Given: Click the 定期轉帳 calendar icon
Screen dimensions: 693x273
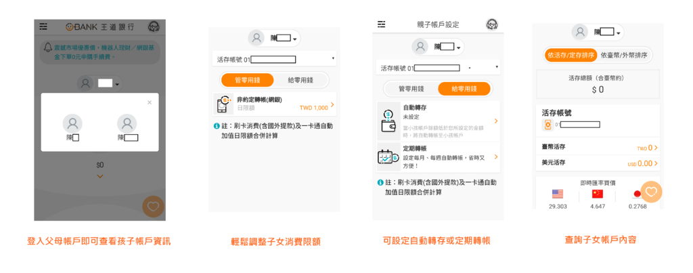Looking at the screenshot, I should point(388,156).
